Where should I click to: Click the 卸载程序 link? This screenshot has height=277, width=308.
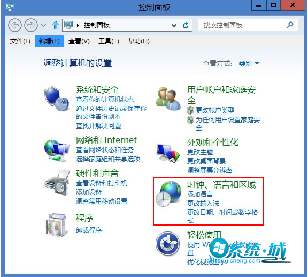(89, 230)
